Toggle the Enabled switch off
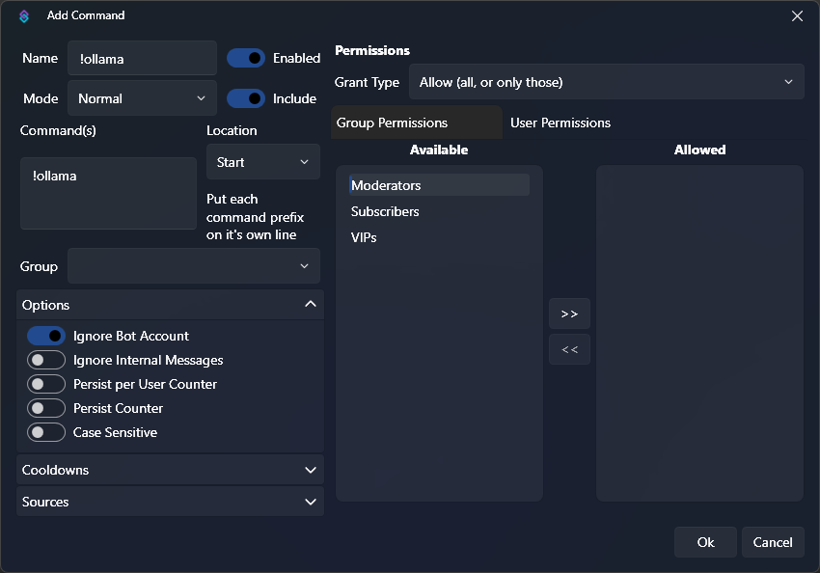This screenshot has height=573, width=820. [246, 58]
